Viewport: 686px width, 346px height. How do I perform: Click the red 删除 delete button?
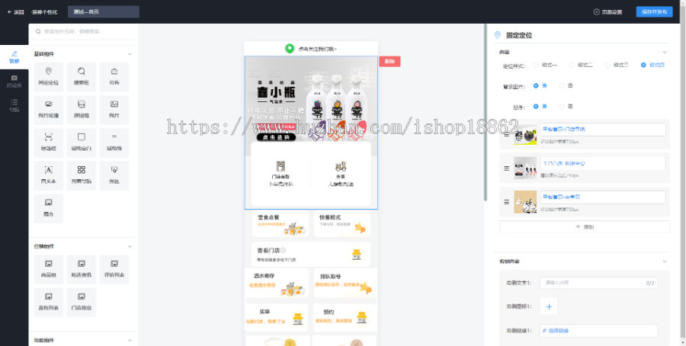tap(389, 62)
